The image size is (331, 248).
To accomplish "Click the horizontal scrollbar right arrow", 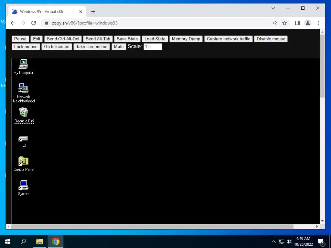I will click(x=317, y=226).
